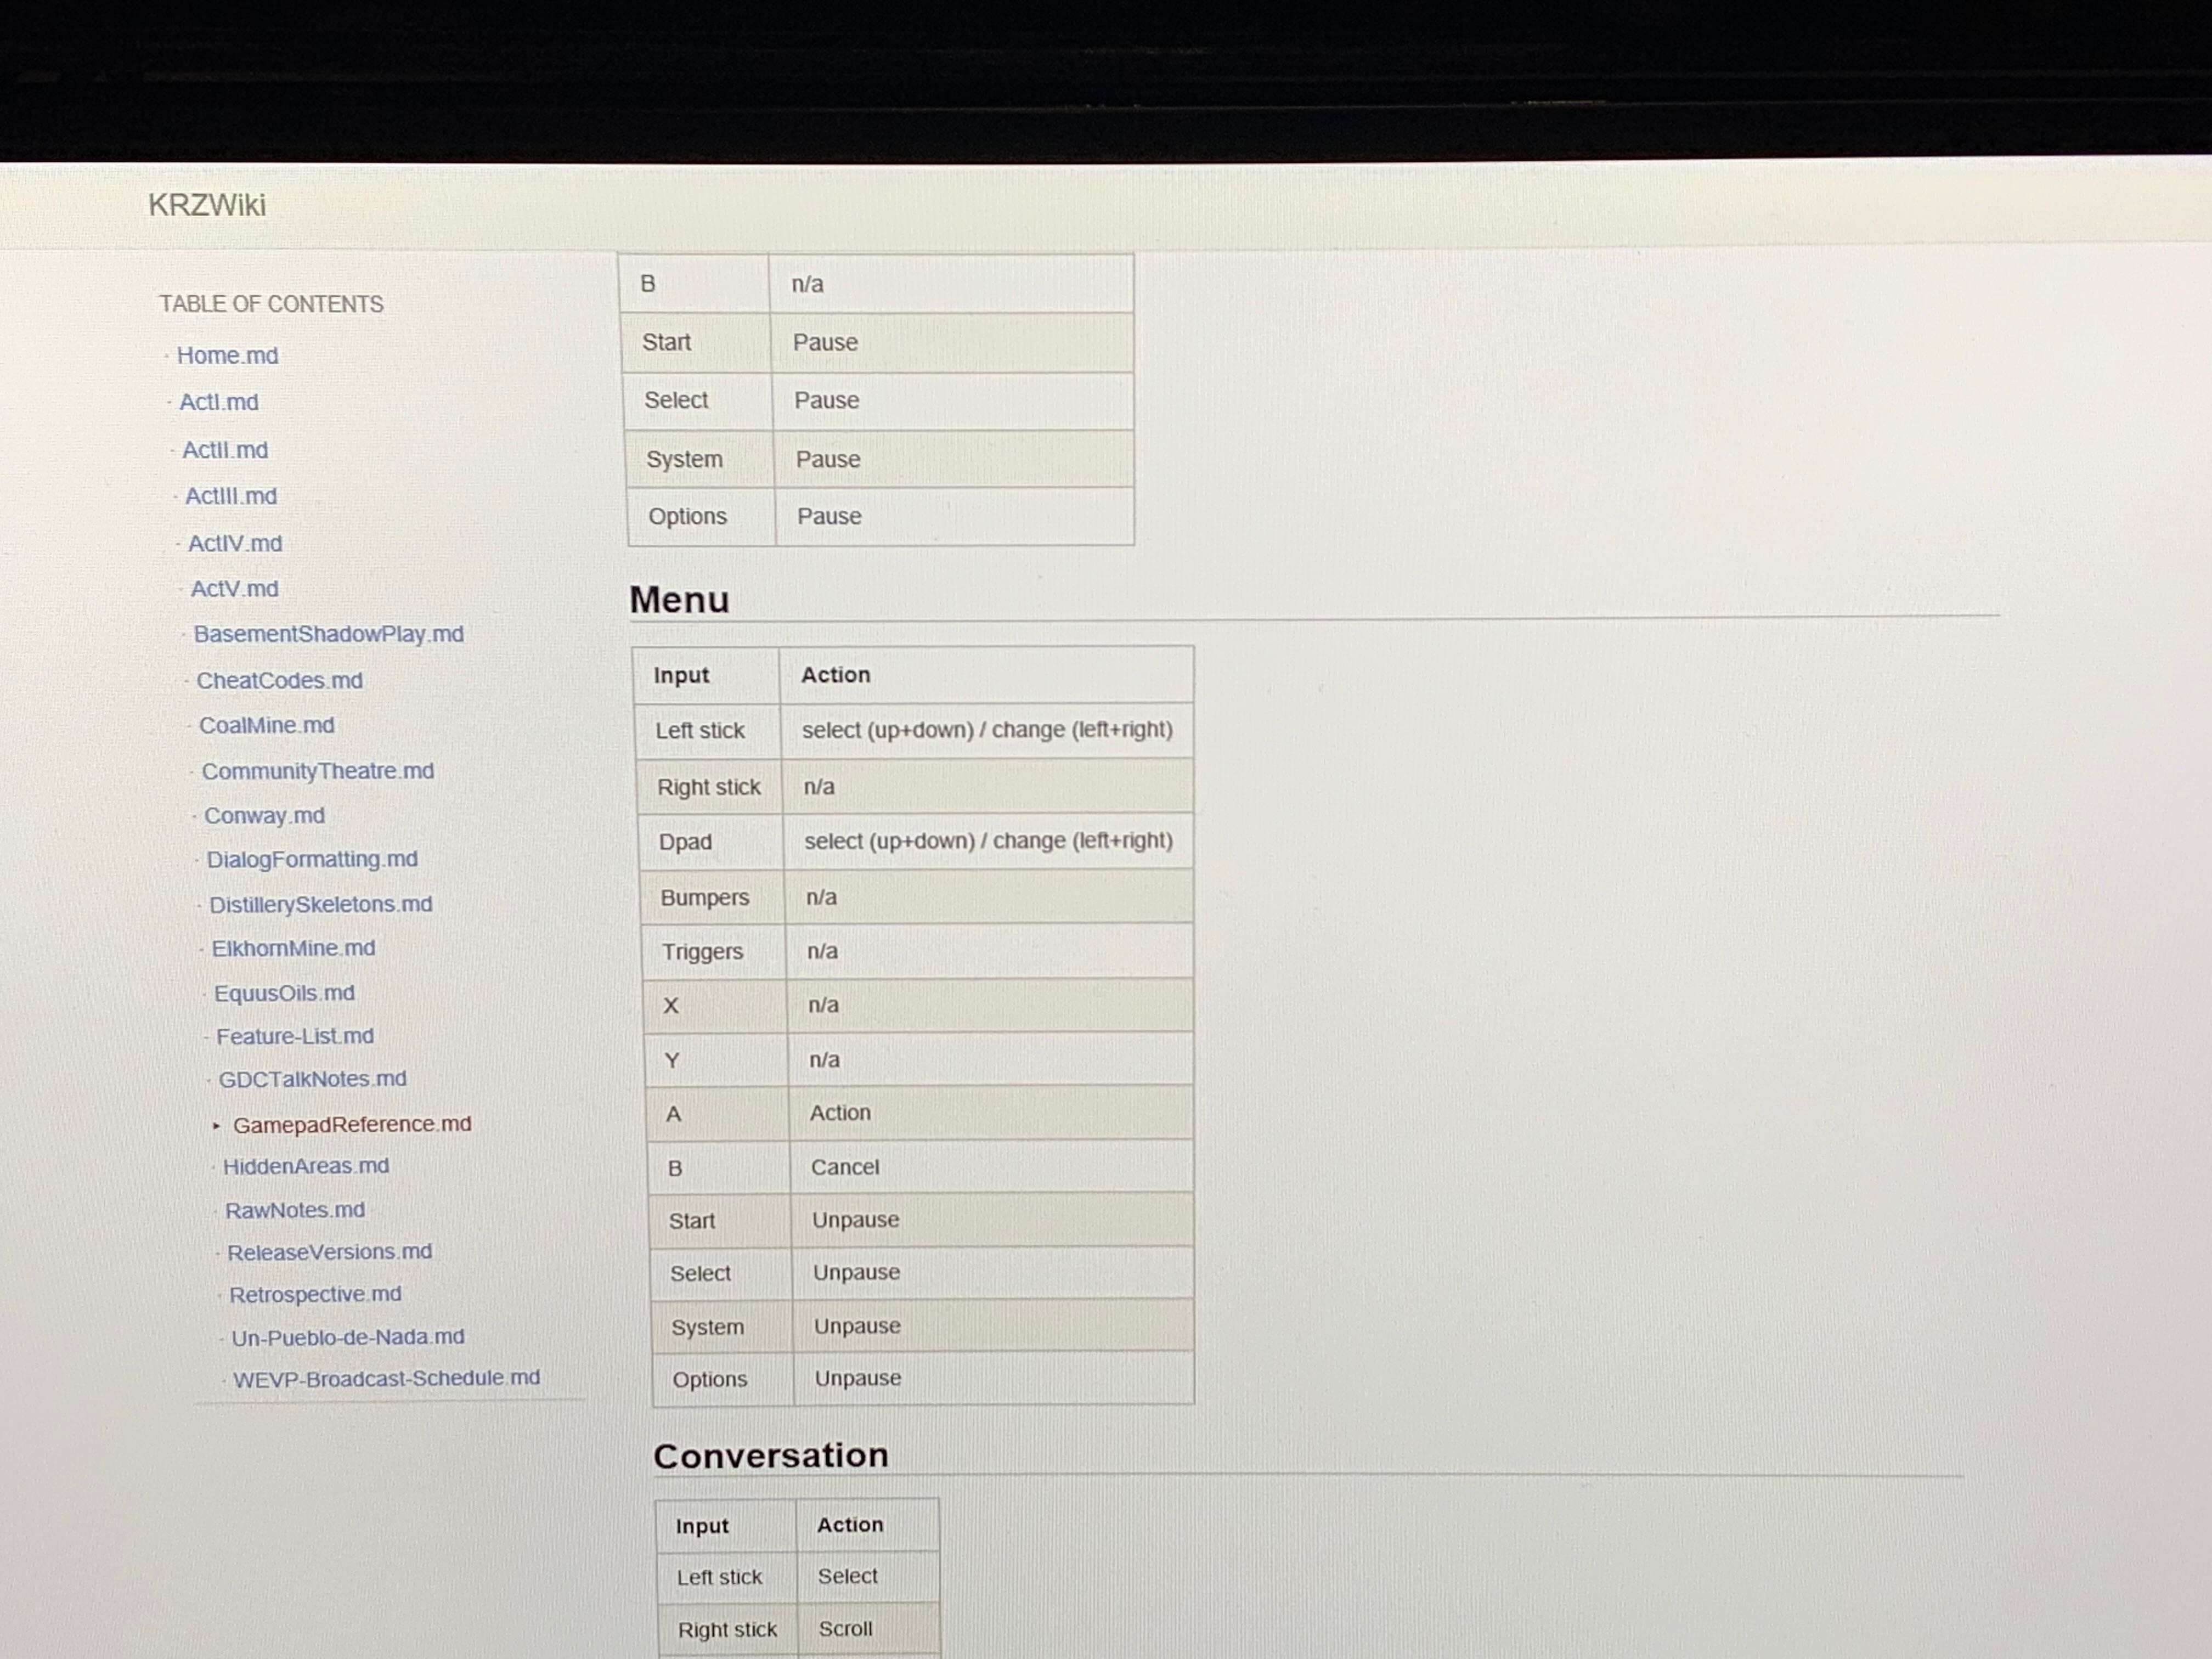Open the Home.md page link

coord(227,356)
